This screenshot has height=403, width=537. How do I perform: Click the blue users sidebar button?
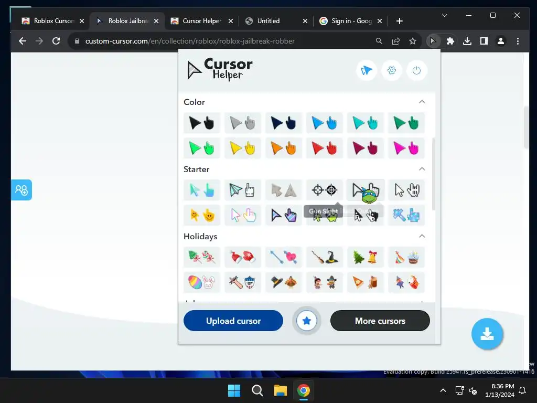point(21,190)
